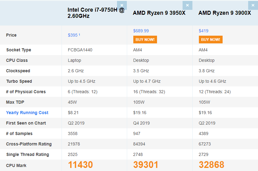Select the AMD Ryzen 9 3900X heading
Image resolution: width=258 pixels, height=171 pixels.
pos(225,13)
